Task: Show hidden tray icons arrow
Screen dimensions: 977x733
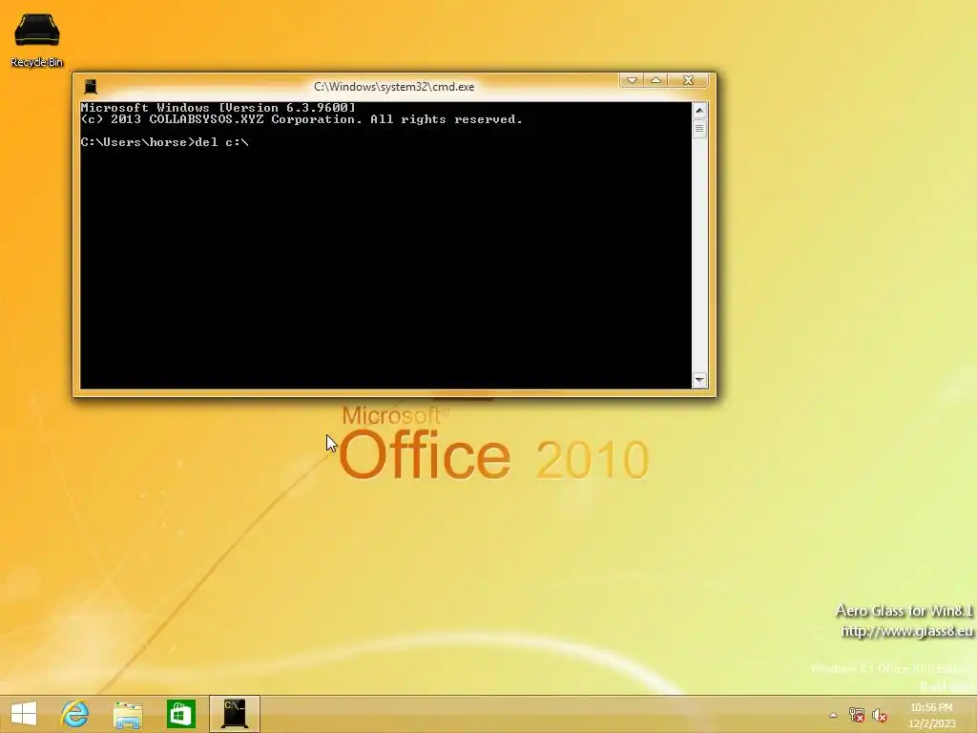Action: [x=833, y=715]
